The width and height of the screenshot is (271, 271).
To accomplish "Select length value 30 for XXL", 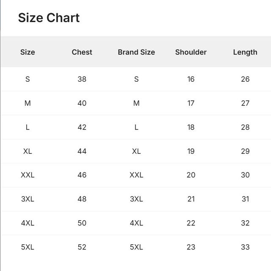I will [245, 175].
